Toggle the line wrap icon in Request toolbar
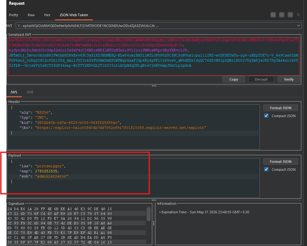 pyautogui.click(x=282, y=15)
